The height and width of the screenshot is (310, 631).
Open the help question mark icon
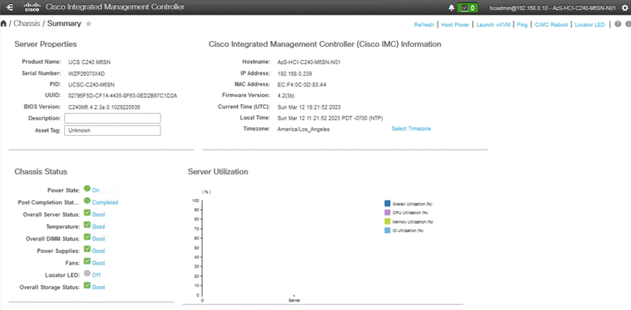618,24
